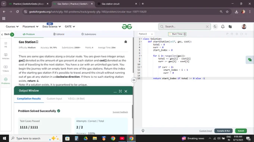Clear the search box with X icon
254x142 pixels.
click(x=207, y=27)
